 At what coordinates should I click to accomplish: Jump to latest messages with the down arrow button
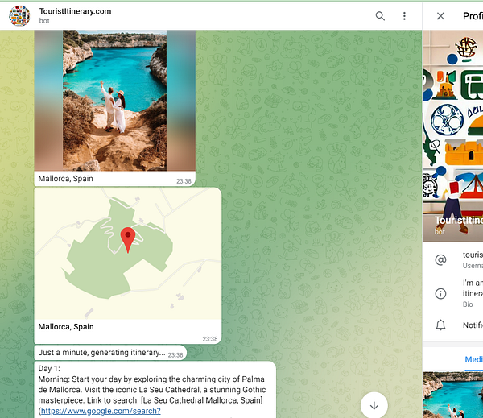(x=374, y=405)
